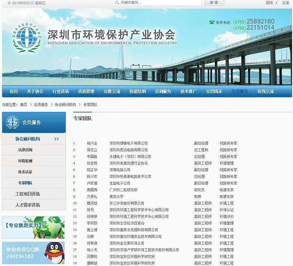
Task: Go to 技能培训 in the navigation bar
Action: tap(137, 92)
